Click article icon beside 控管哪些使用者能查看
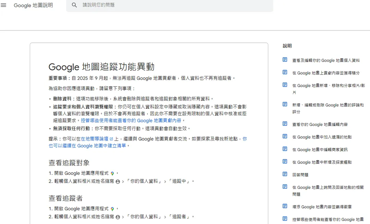Image resolution: width=370 pixels, height=224 pixels. 285,219
